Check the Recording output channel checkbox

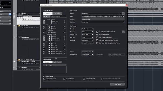point(44,23)
